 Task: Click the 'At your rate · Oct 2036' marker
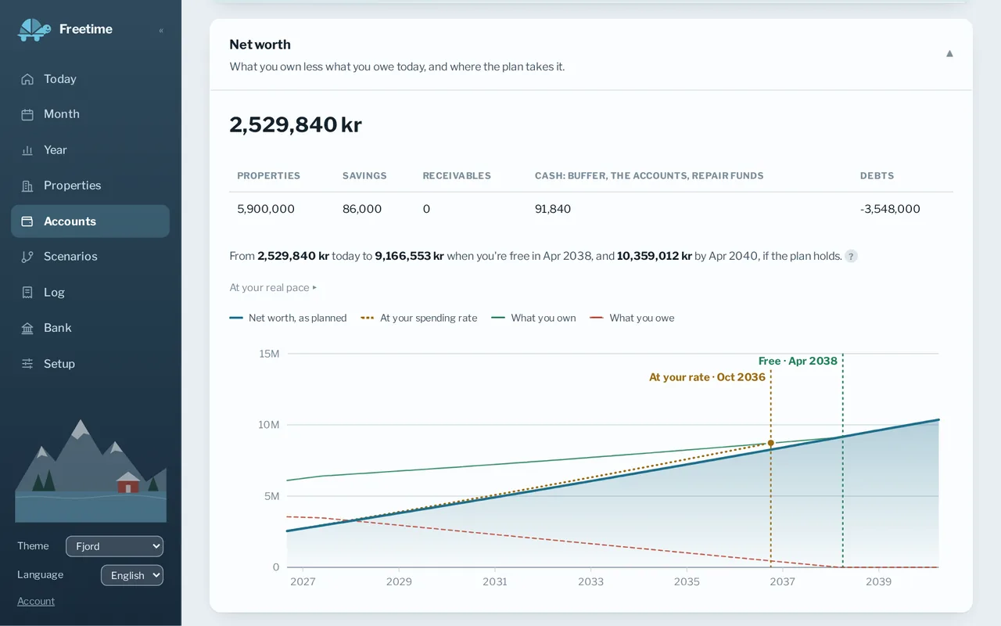pyautogui.click(x=707, y=377)
